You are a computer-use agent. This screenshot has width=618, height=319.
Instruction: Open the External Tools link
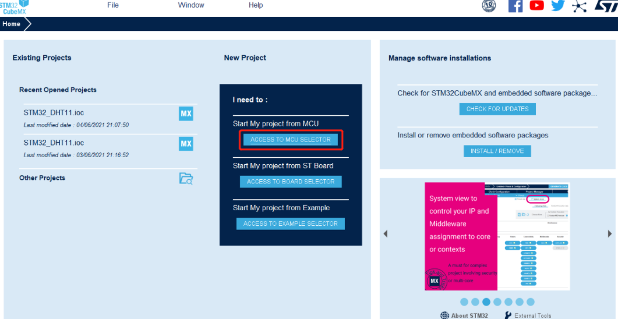(533, 316)
